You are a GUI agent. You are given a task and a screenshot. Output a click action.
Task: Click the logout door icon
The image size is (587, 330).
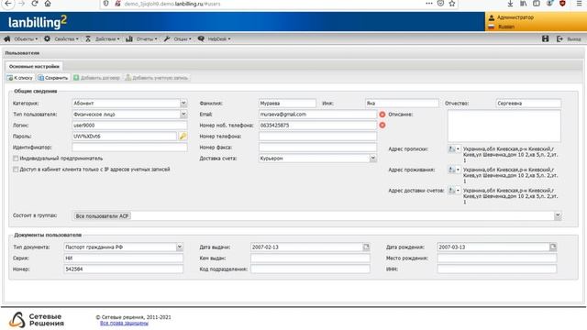pyautogui.click(x=559, y=38)
